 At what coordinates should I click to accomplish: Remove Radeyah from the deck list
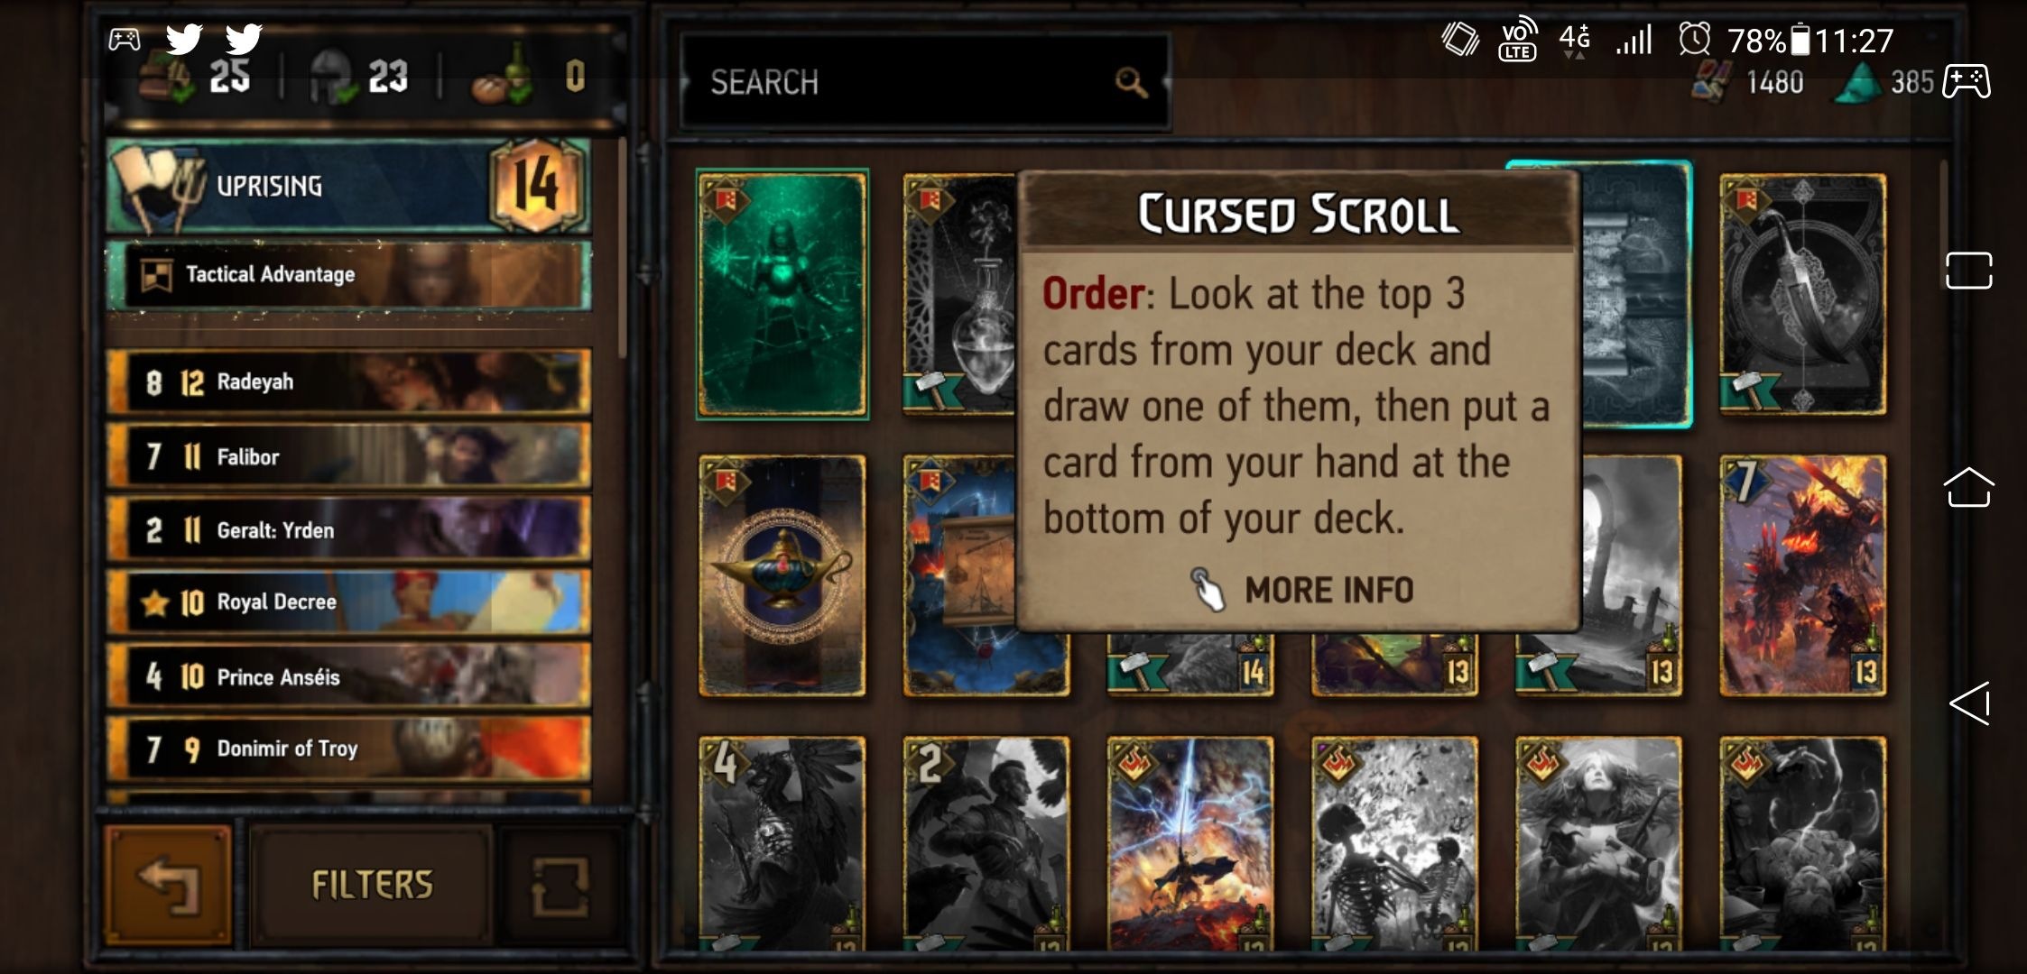click(349, 382)
